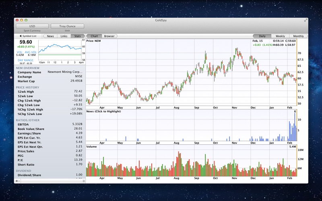Image resolution: width=322 pixels, height=201 pixels.
Task: Select the Links tab in sidebar
Action: pyautogui.click(x=64, y=36)
